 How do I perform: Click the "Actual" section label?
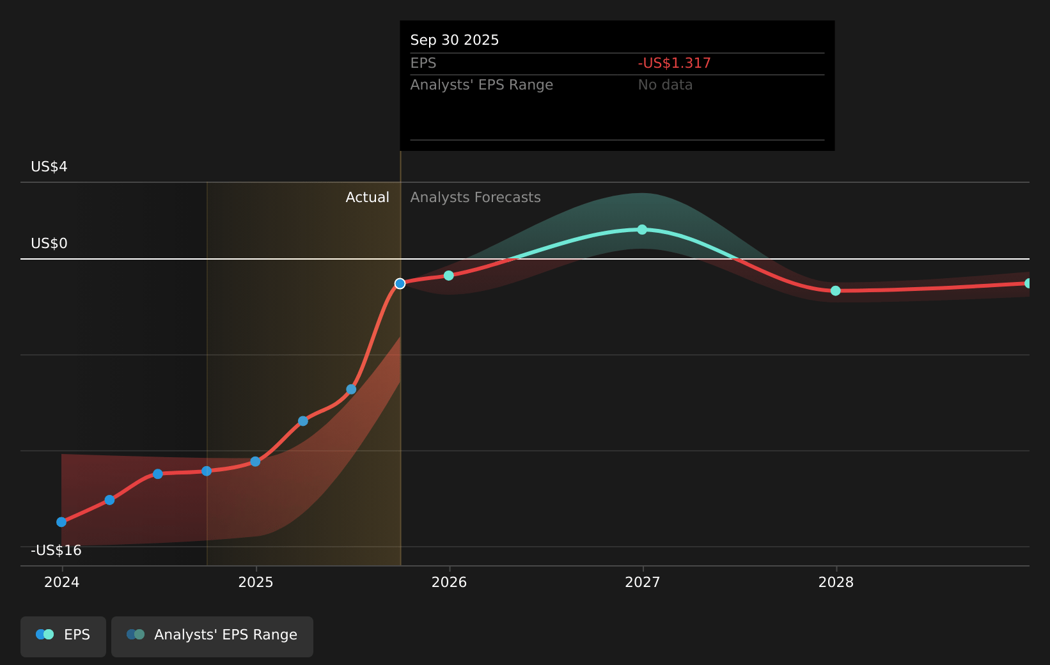click(x=367, y=198)
